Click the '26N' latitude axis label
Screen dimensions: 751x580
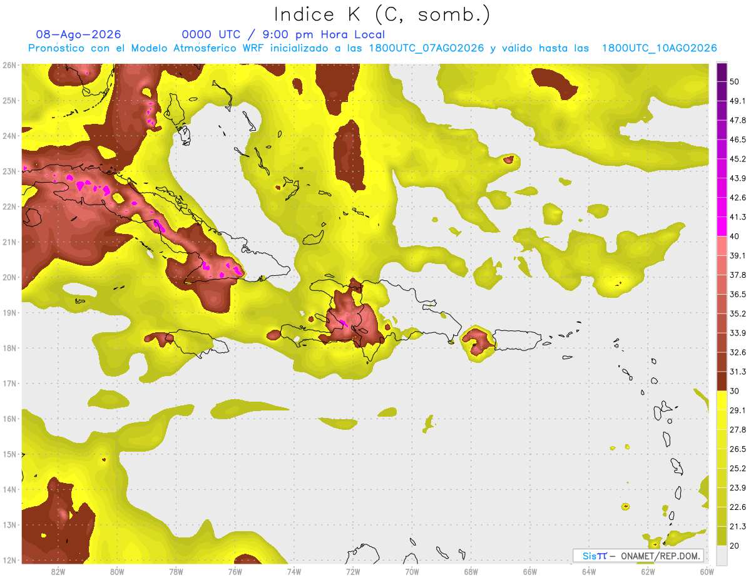[x=9, y=65]
